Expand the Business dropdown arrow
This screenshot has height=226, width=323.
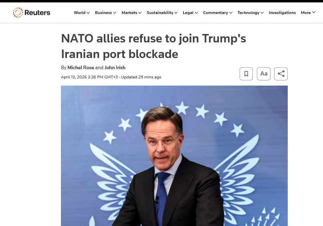[115, 13]
